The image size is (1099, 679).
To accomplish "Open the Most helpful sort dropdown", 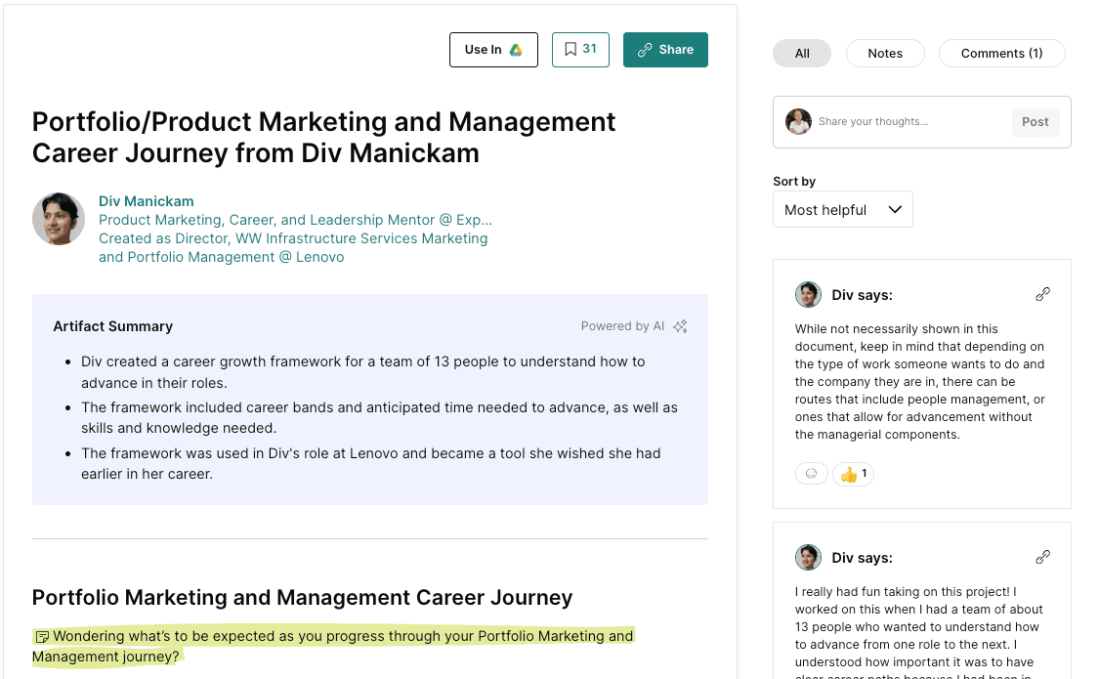I will point(842,209).
